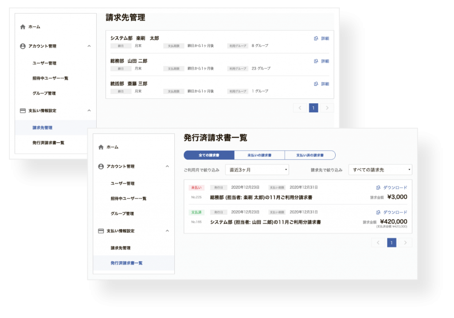Click invoice title システム部 (担当者: 山田 二郎)の11月ご利用分請求書
Screen dimensions: 454x318
tap(266, 222)
